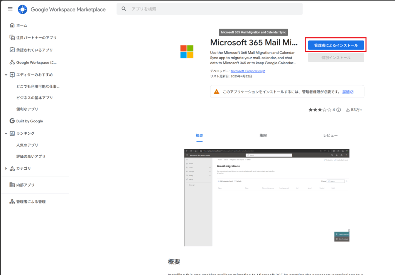Click the 内部アプリ building icon

point(12,185)
